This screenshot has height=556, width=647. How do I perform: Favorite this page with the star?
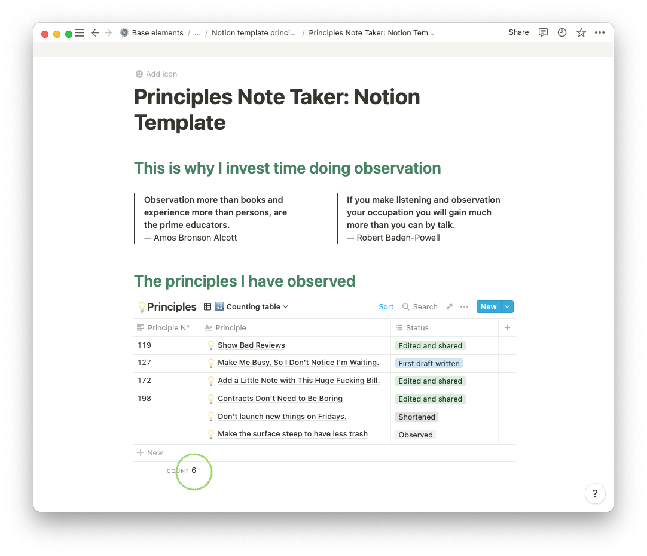point(581,32)
